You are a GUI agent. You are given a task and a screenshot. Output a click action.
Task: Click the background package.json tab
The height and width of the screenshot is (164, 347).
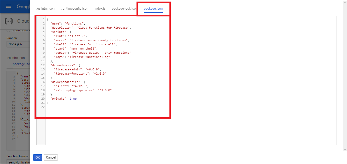click(21, 64)
